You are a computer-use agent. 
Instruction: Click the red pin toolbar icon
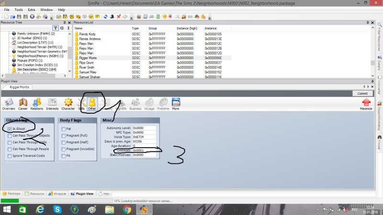click(118, 17)
